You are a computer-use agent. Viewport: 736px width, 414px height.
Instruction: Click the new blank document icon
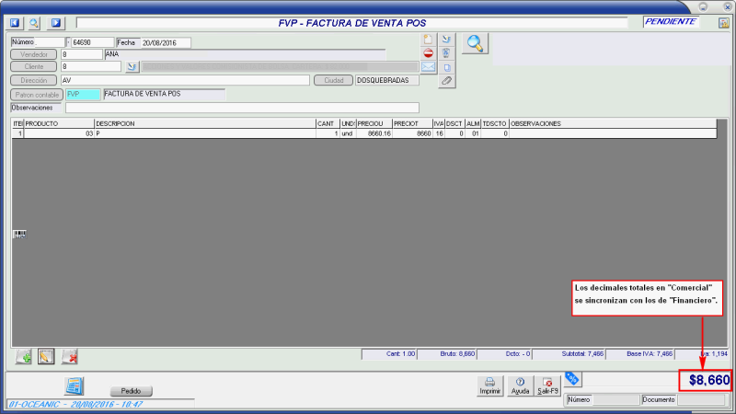click(429, 40)
